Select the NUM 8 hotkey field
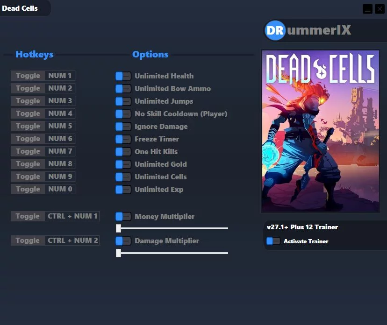387x325 pixels. tap(60, 164)
